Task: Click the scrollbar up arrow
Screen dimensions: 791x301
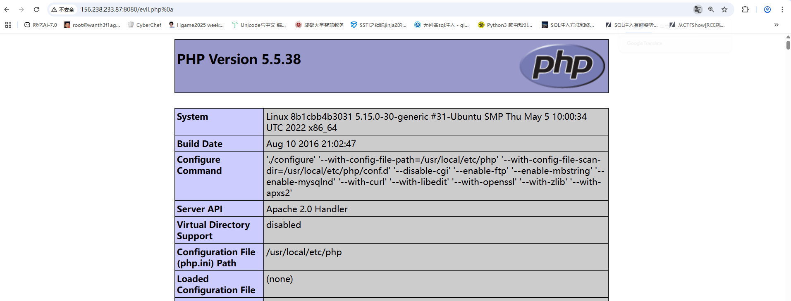Action: (788, 37)
